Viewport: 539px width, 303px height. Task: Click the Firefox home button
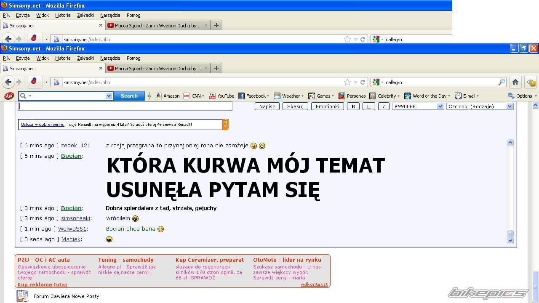(x=515, y=82)
